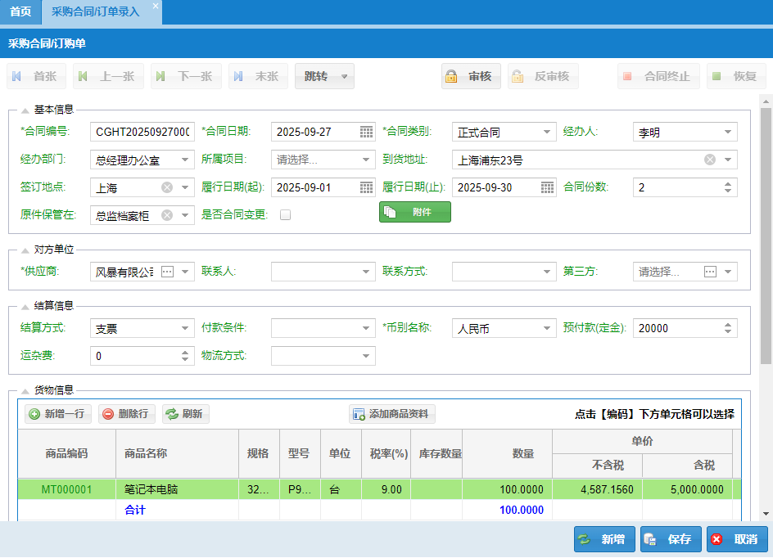Open calendar picker for 履行日期(止)
773x558 pixels.
pos(548,187)
